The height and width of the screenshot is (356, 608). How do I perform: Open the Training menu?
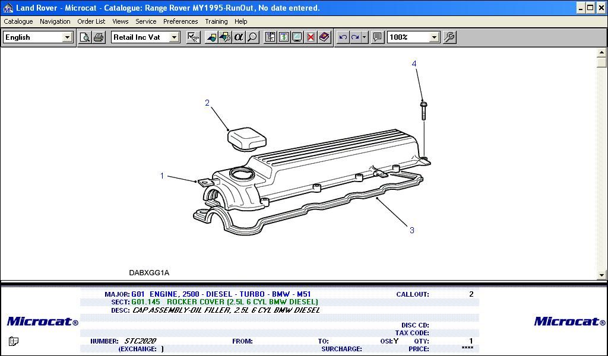[216, 21]
